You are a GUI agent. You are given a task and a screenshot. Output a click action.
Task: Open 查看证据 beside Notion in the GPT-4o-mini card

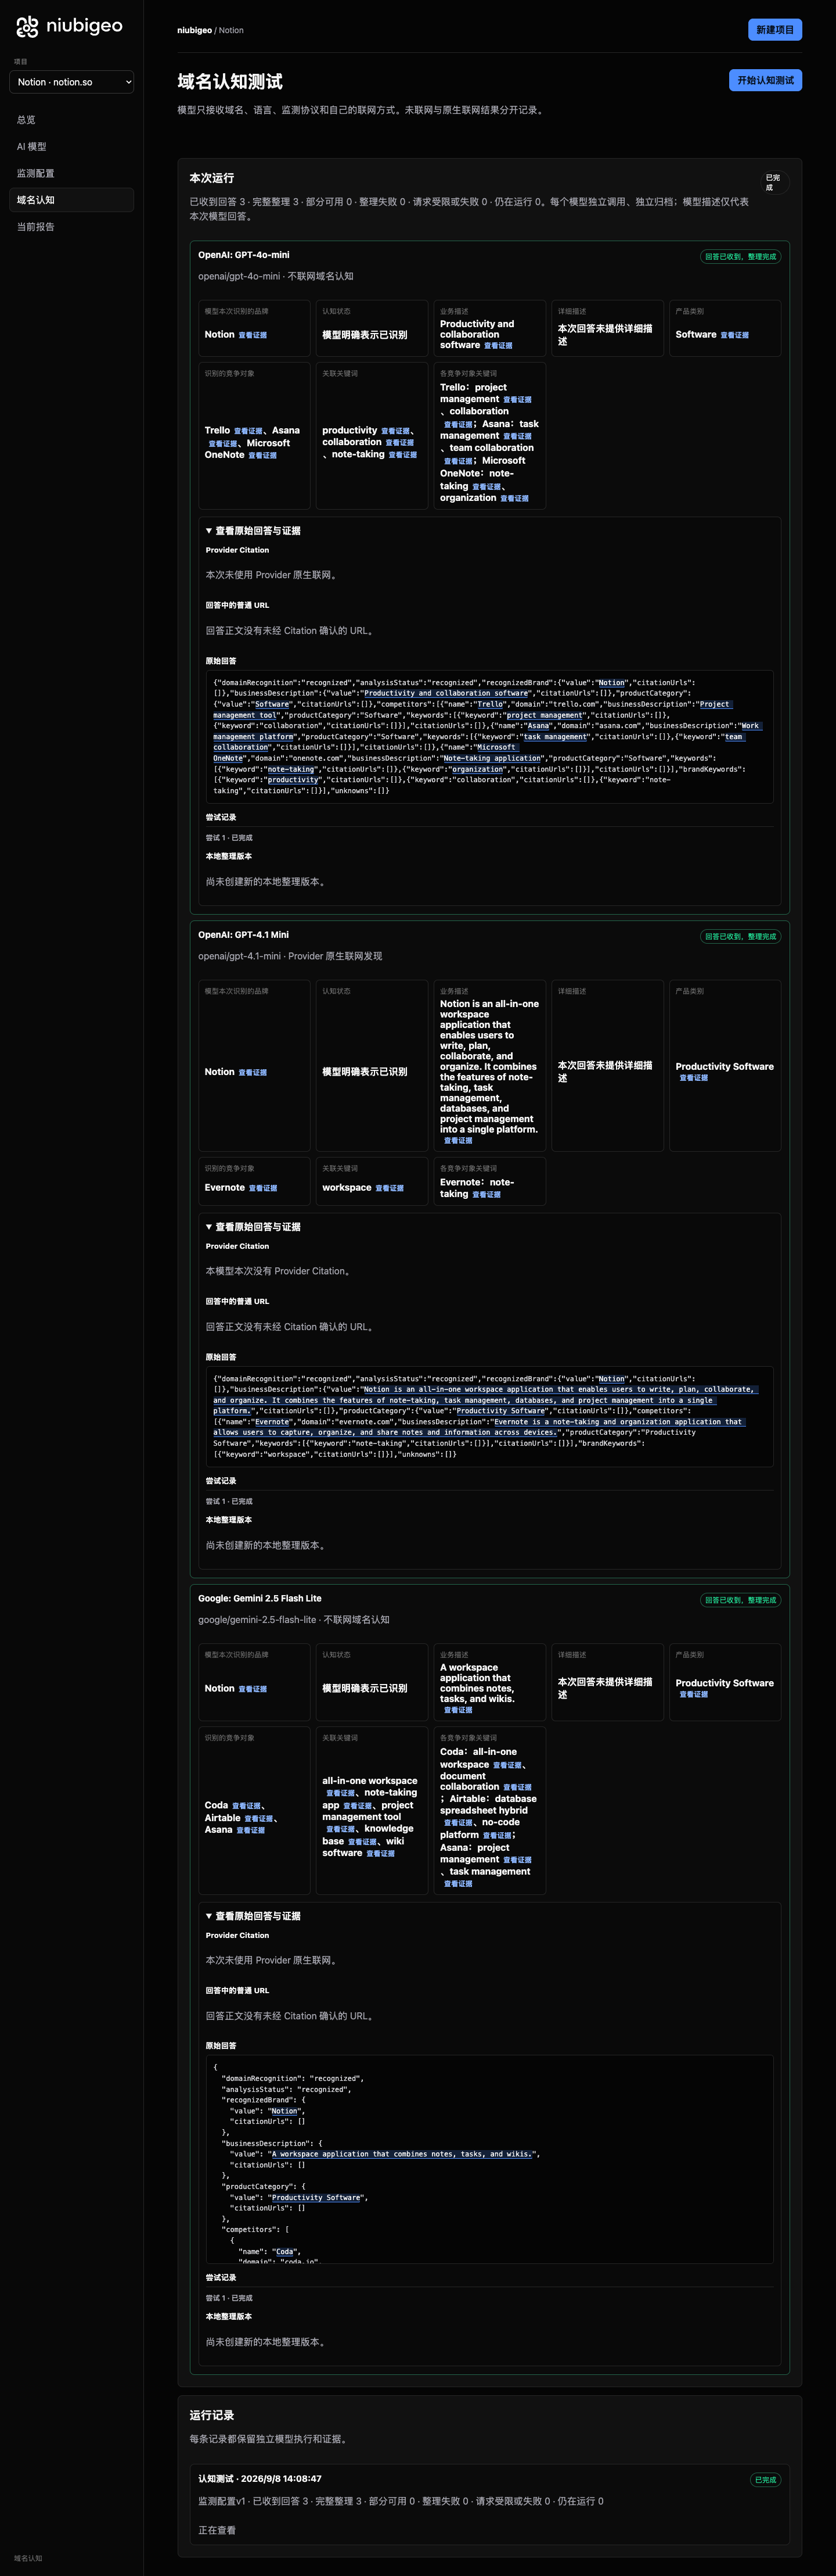click(x=253, y=335)
